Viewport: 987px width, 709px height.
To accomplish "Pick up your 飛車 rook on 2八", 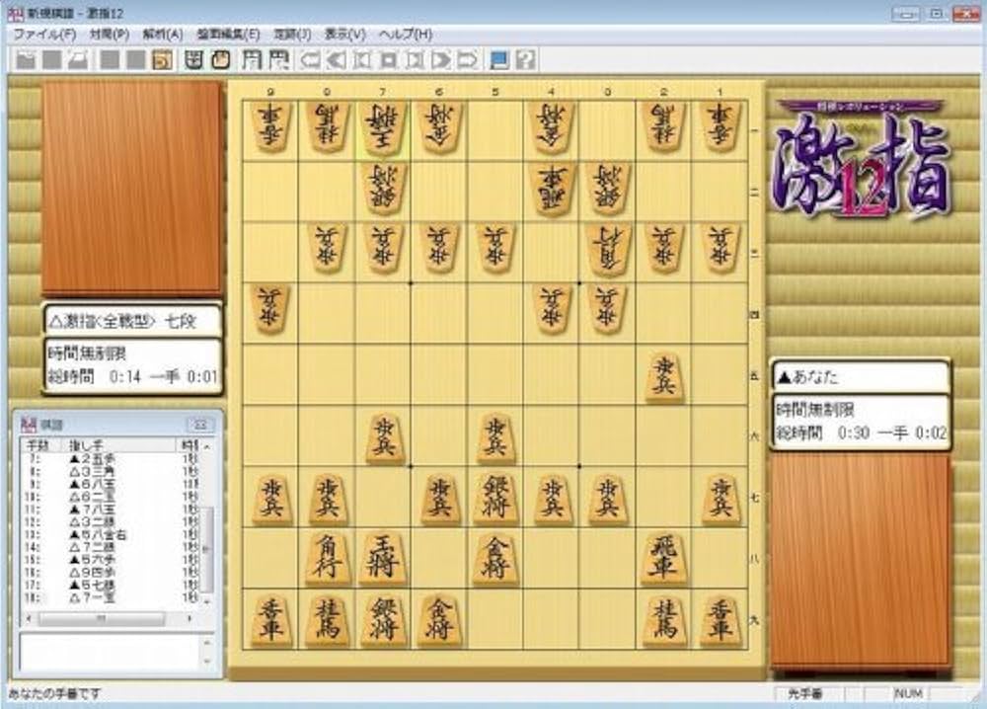I will 663,559.
